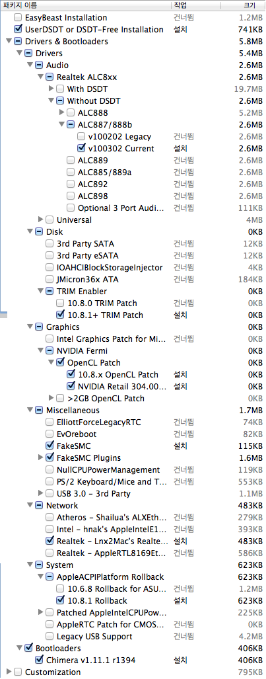Screen dimensions: 266x679
Task: Check Intel hnak's AppleIntelE1000e driver
Action: coord(50,529)
